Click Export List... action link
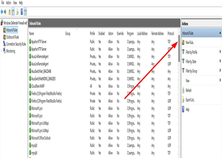 190,100
